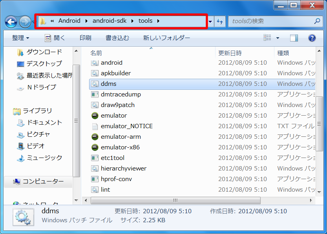
Task: Click the hierarchyviewer file icon
Action: 95,169
